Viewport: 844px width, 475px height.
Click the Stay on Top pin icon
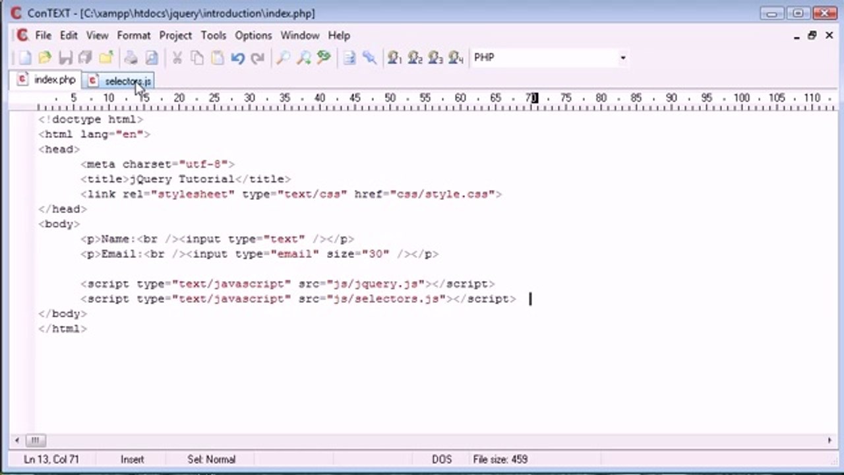coord(370,58)
